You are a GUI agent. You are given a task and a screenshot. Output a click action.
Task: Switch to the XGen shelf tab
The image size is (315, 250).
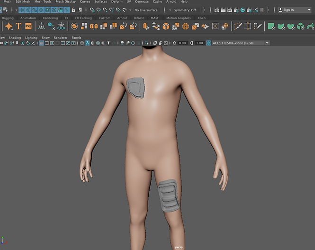(x=201, y=18)
